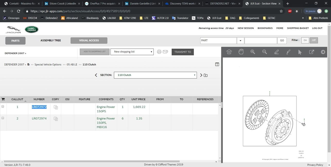
Task: Click the clutch assembly diagram thumbnail
Action: coord(269,121)
